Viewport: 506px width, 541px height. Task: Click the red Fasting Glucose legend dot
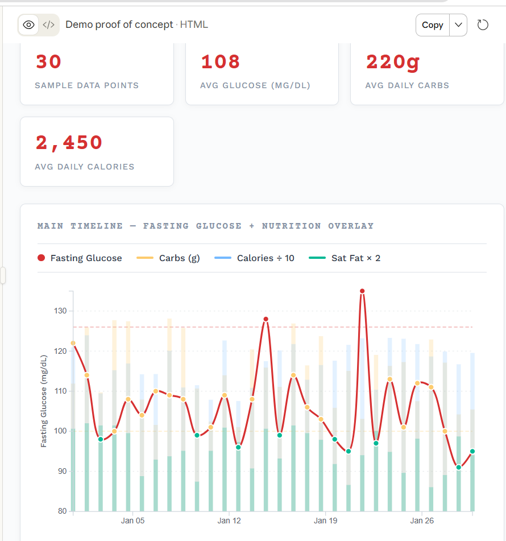pyautogui.click(x=42, y=258)
